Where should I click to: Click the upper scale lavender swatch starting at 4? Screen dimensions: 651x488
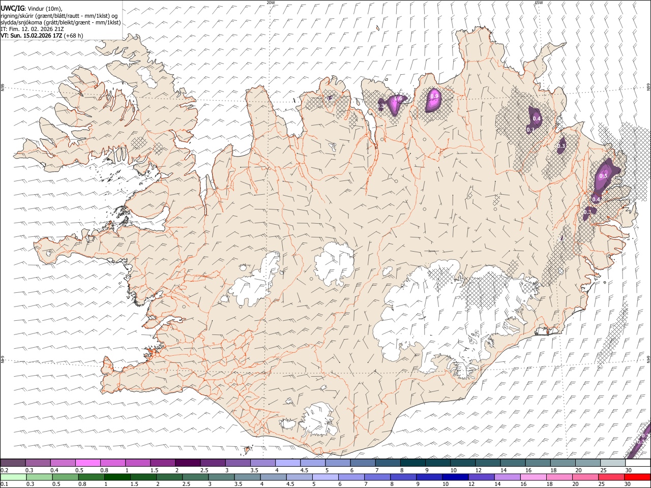[288, 463]
